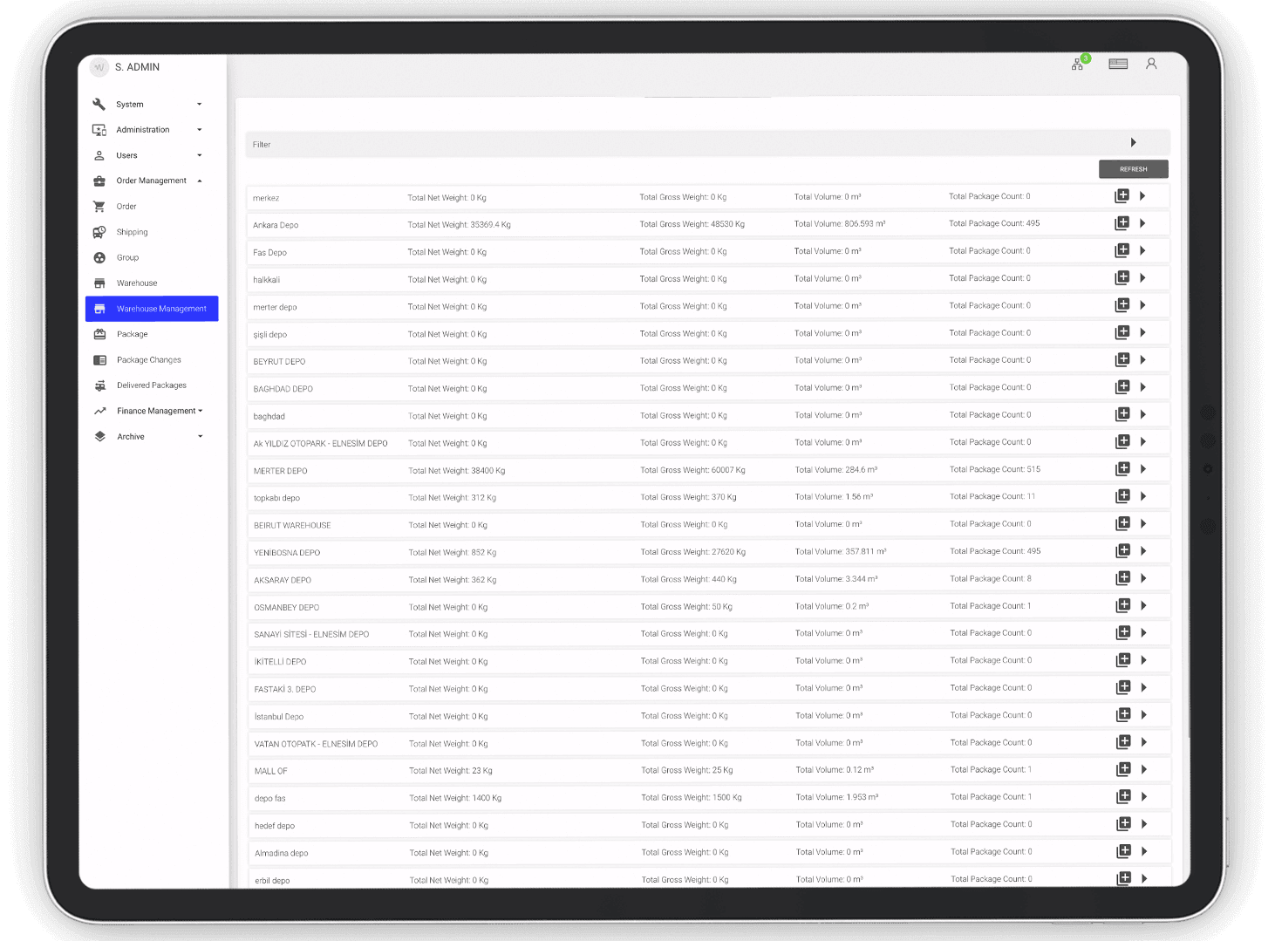
Task: Expand the Filter panel arrow
Action: [x=1133, y=143]
